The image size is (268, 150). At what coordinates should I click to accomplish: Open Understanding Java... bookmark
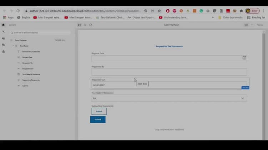(x=173, y=17)
